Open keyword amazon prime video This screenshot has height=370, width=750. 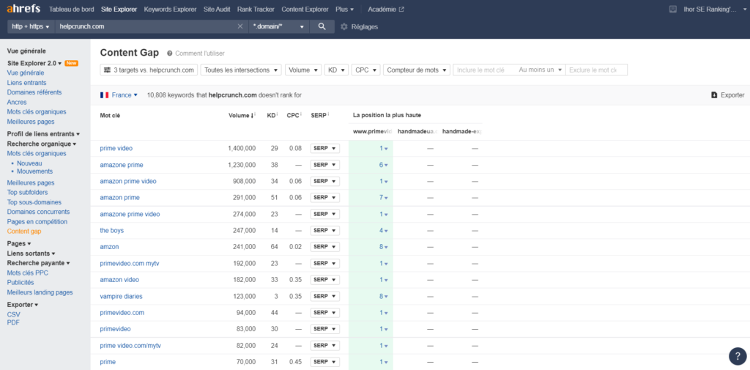click(128, 182)
